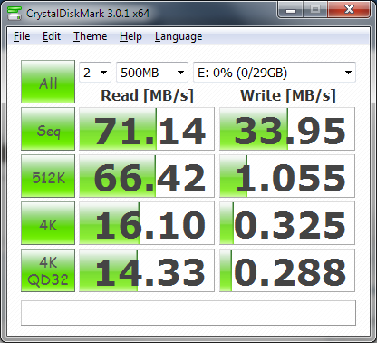This screenshot has width=377, height=343.
Task: Open the File menu
Action: coord(22,36)
